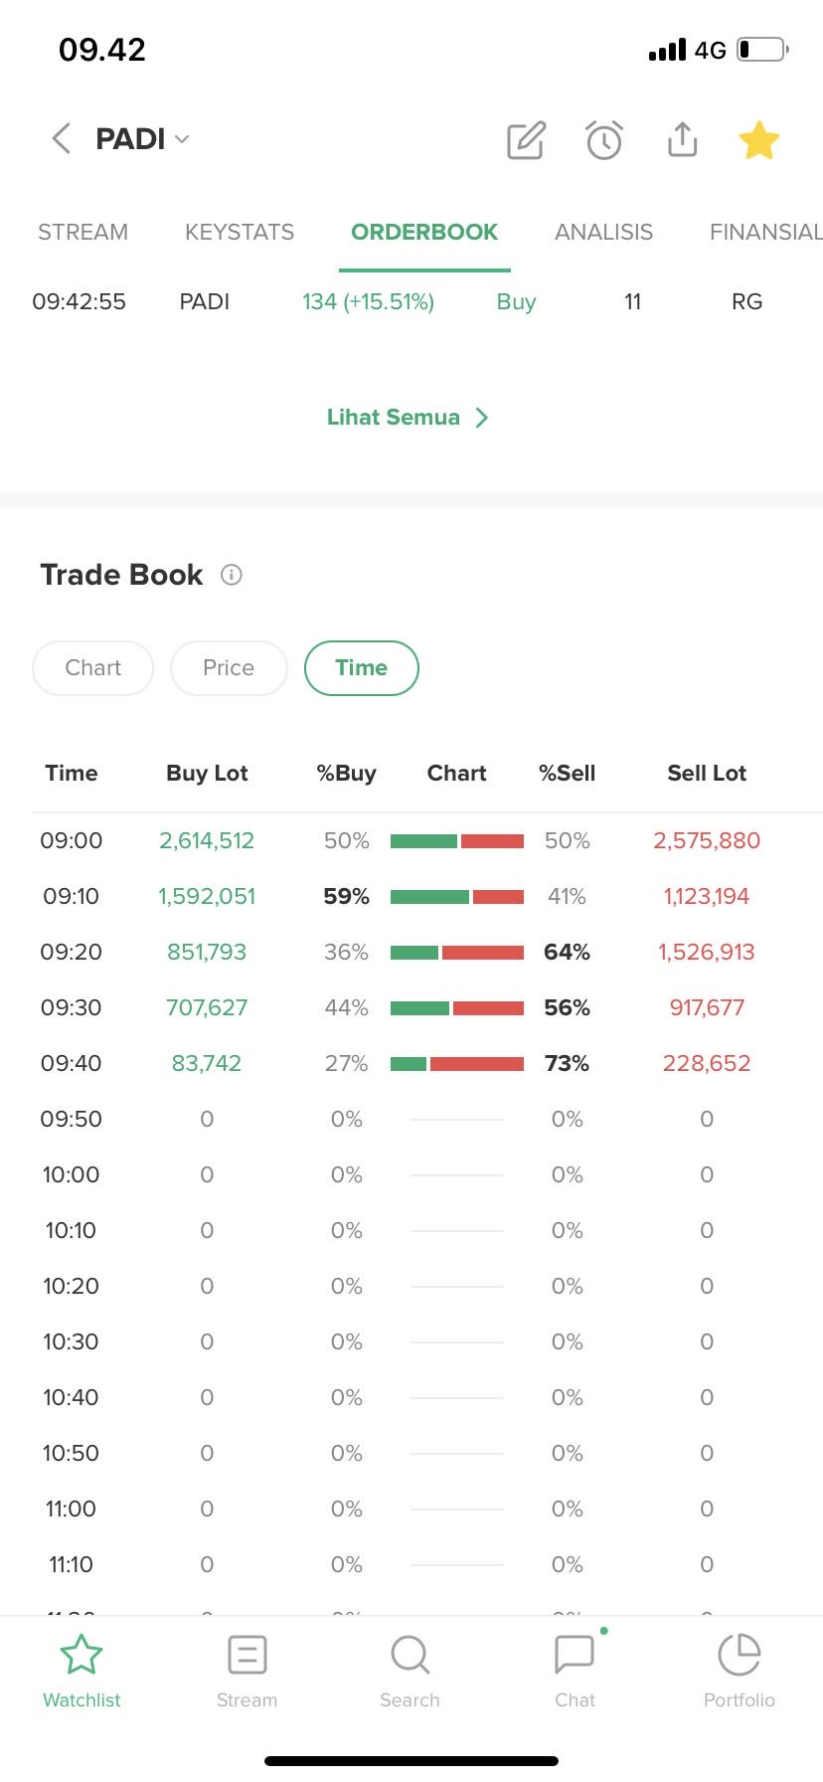Switch to the ANALISIS tab
Viewport: 823px width, 1782px height.
(x=603, y=233)
